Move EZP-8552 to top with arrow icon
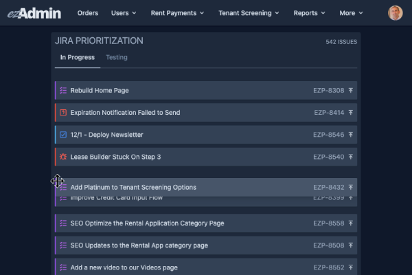 click(350, 267)
